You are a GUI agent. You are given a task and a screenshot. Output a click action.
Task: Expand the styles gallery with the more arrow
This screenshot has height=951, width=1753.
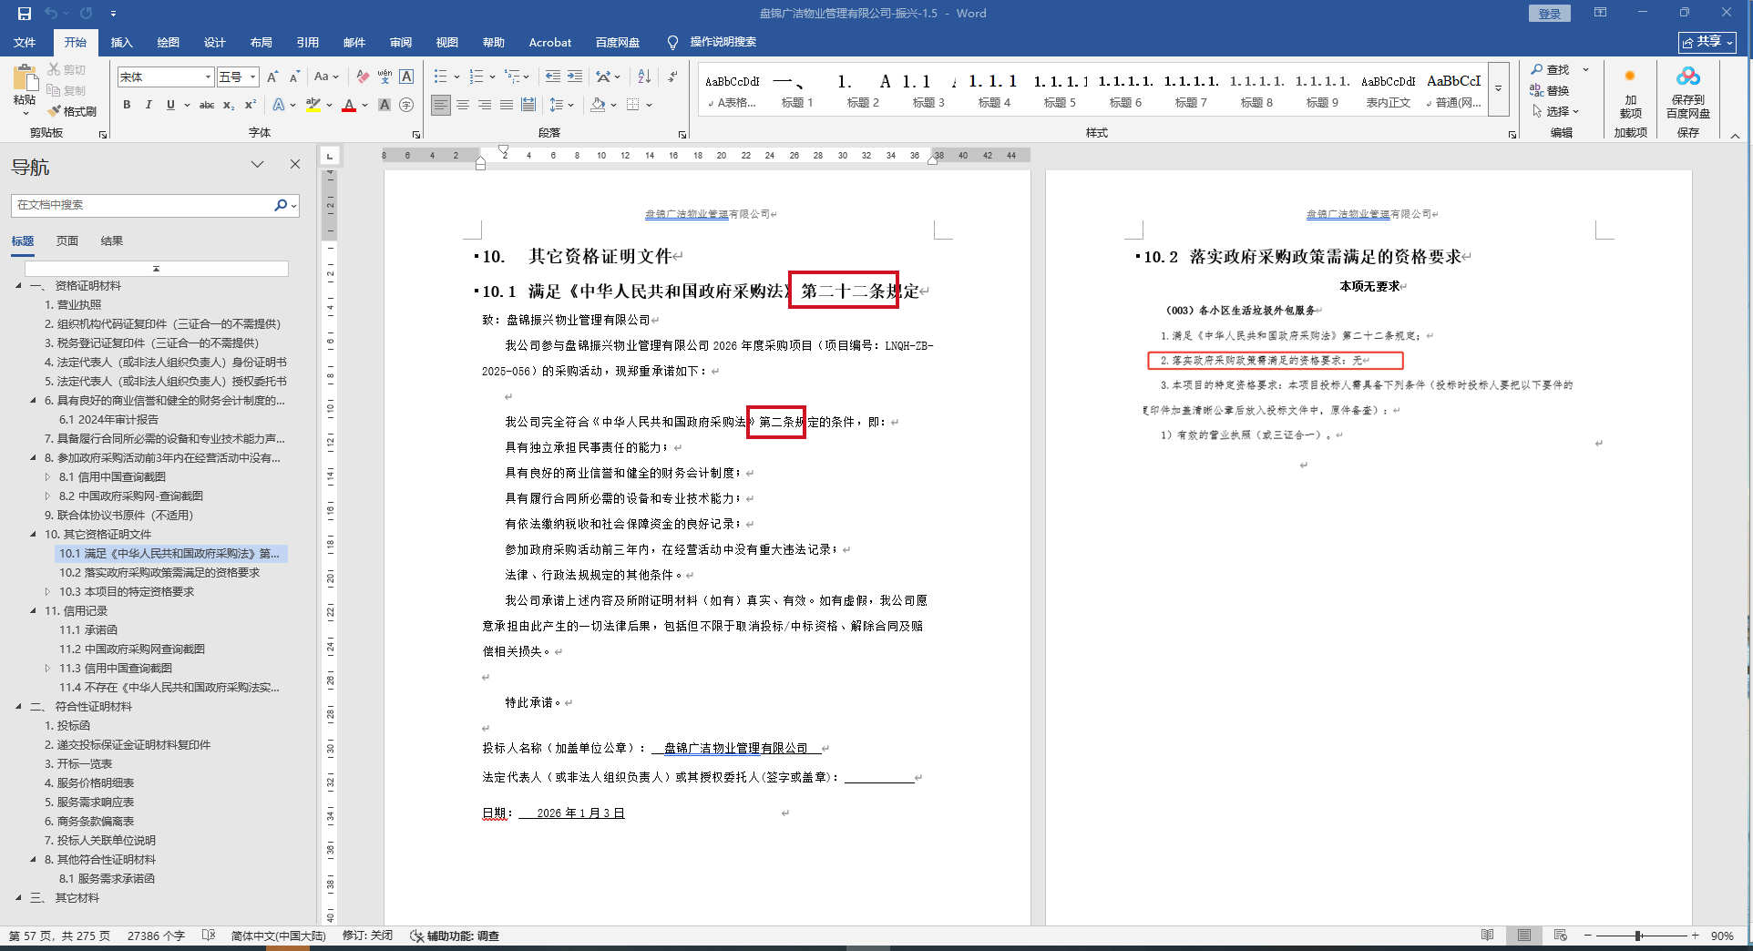point(1498,89)
